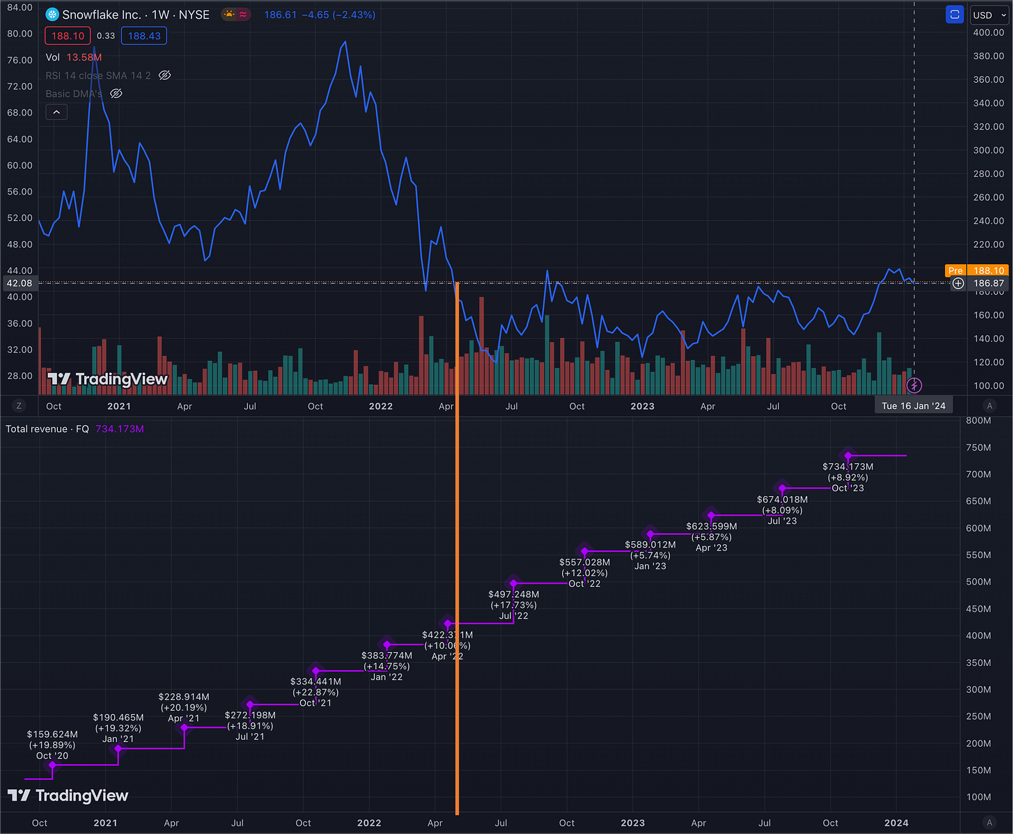The image size is (1014, 834).
Task: Click the $623.599M revenue label
Action: pyautogui.click(x=711, y=527)
